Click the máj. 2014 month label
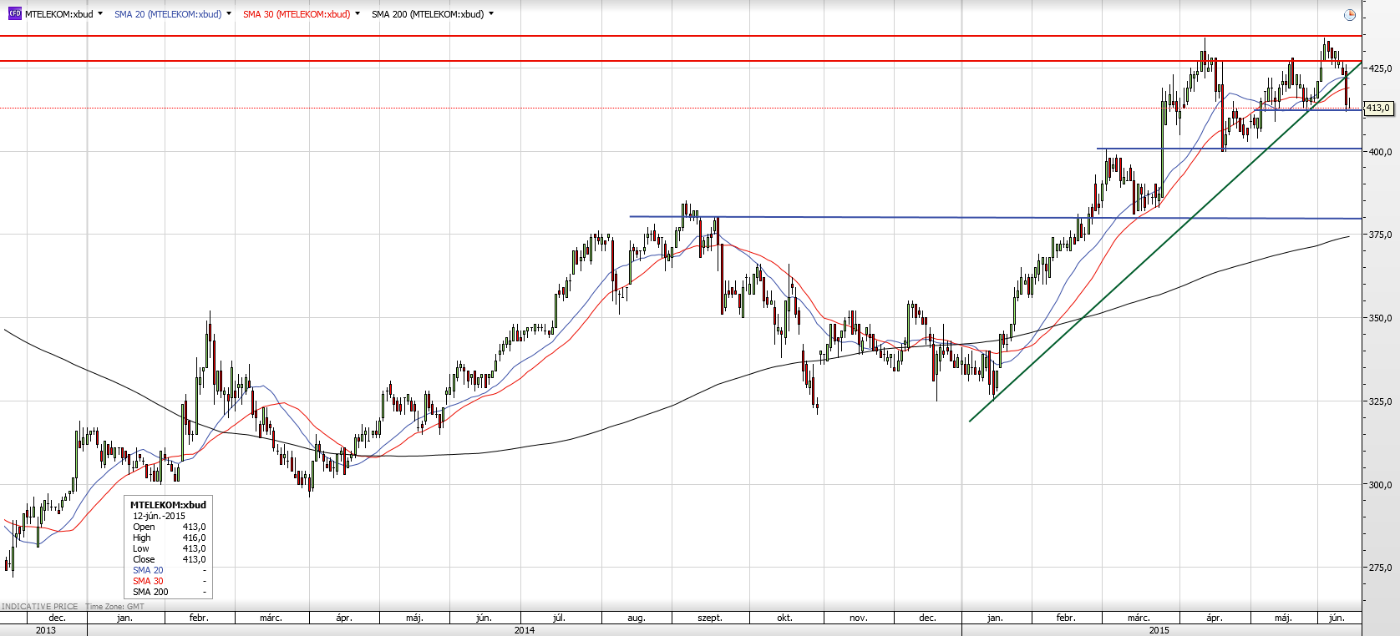Image resolution: width=1400 pixels, height=636 pixels. tap(414, 618)
